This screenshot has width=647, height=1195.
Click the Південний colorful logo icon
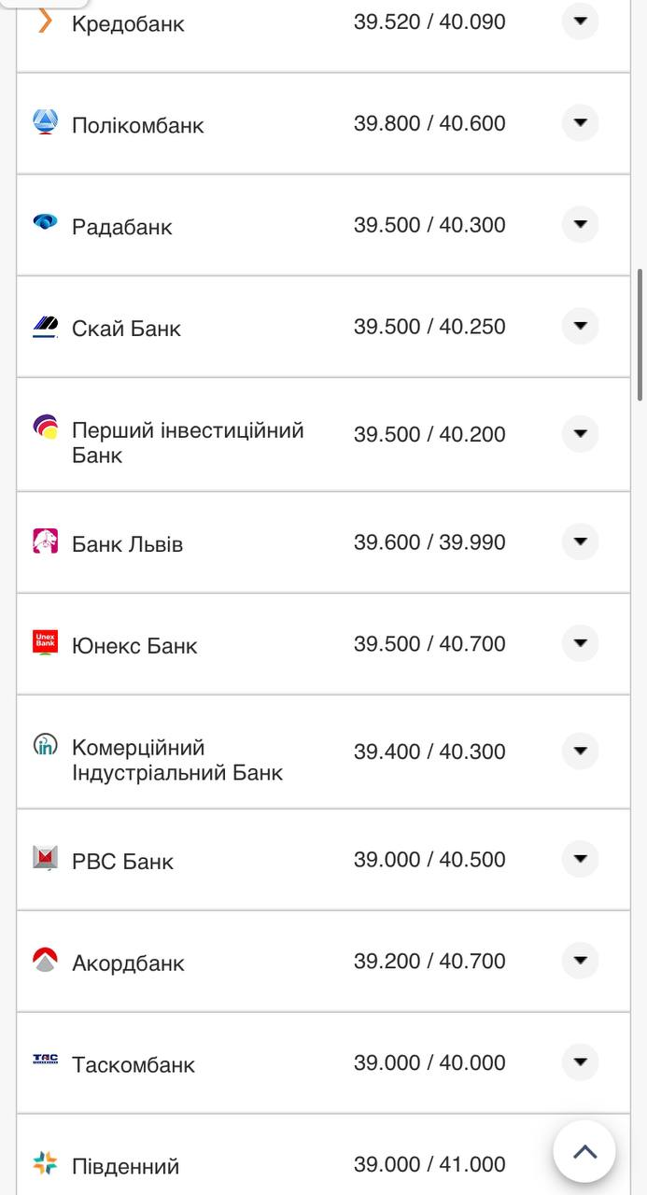pyautogui.click(x=45, y=1163)
